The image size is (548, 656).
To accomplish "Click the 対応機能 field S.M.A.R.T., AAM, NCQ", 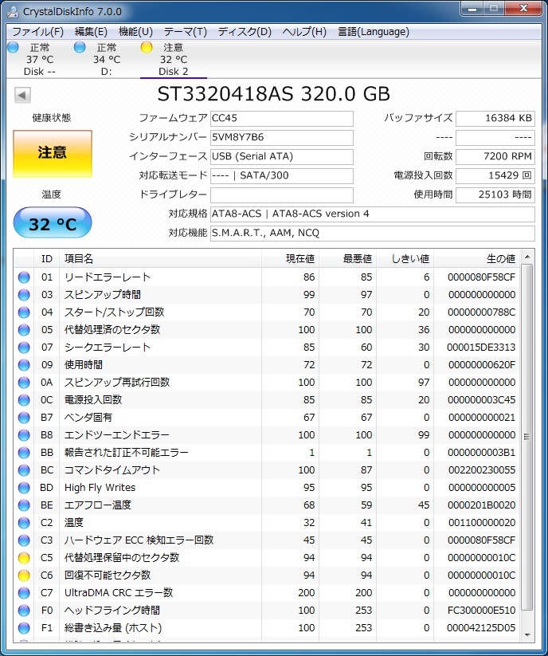I will point(373,234).
